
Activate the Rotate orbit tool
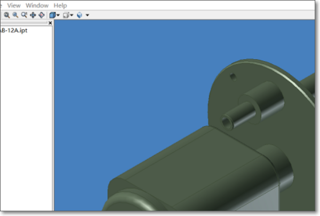point(42,15)
